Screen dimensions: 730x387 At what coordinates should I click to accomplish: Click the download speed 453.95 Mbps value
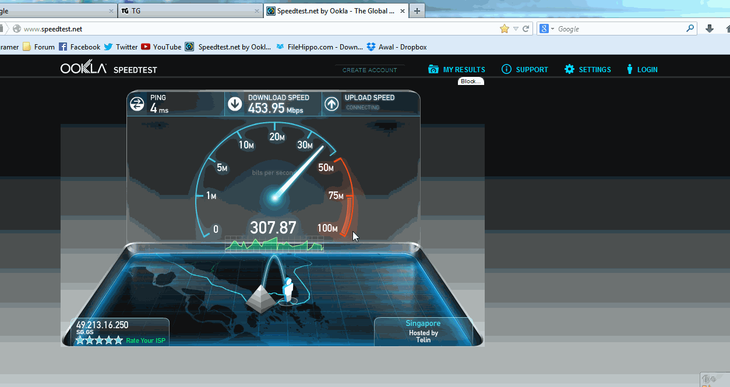pyautogui.click(x=276, y=108)
